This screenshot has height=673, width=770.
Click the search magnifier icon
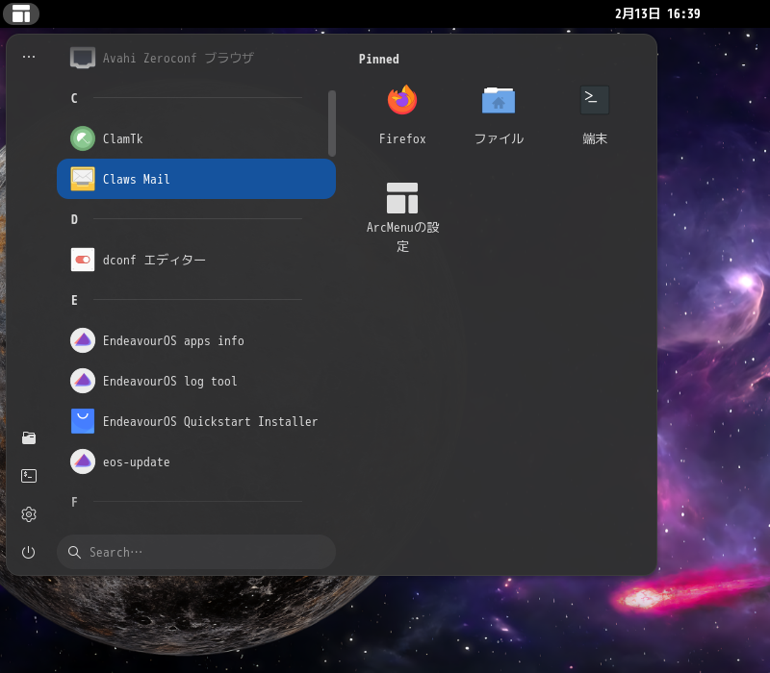pos(74,552)
